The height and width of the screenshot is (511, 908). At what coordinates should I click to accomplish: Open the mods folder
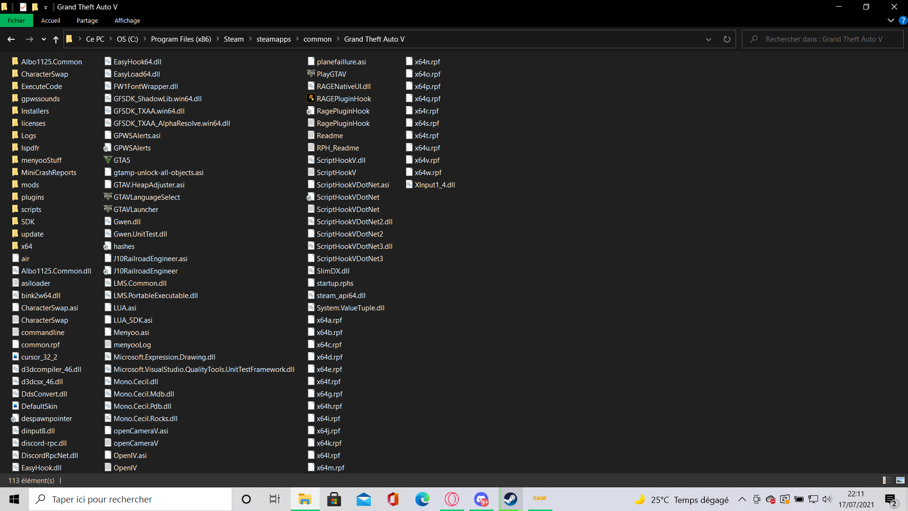[x=30, y=185]
